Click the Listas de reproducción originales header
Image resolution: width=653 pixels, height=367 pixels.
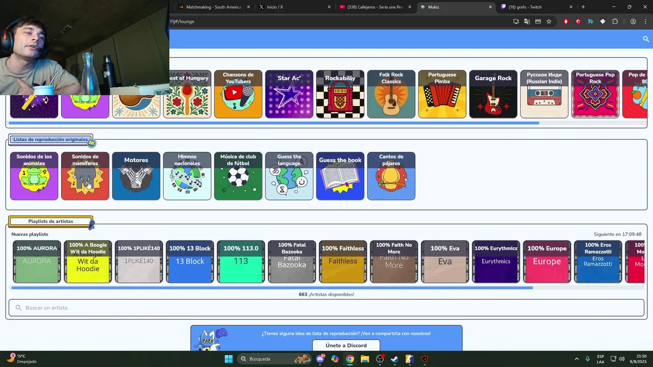click(51, 139)
